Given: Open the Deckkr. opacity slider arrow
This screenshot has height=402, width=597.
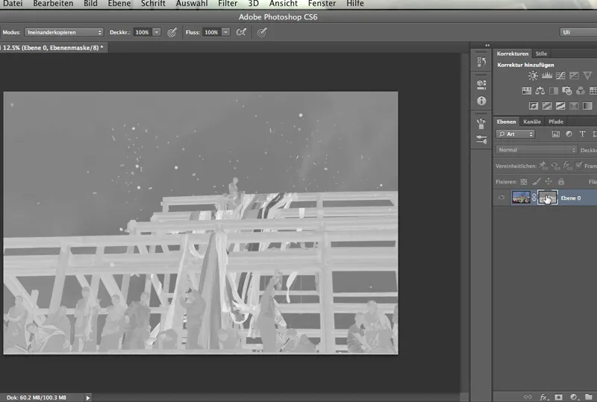Looking at the screenshot, I should pos(157,32).
